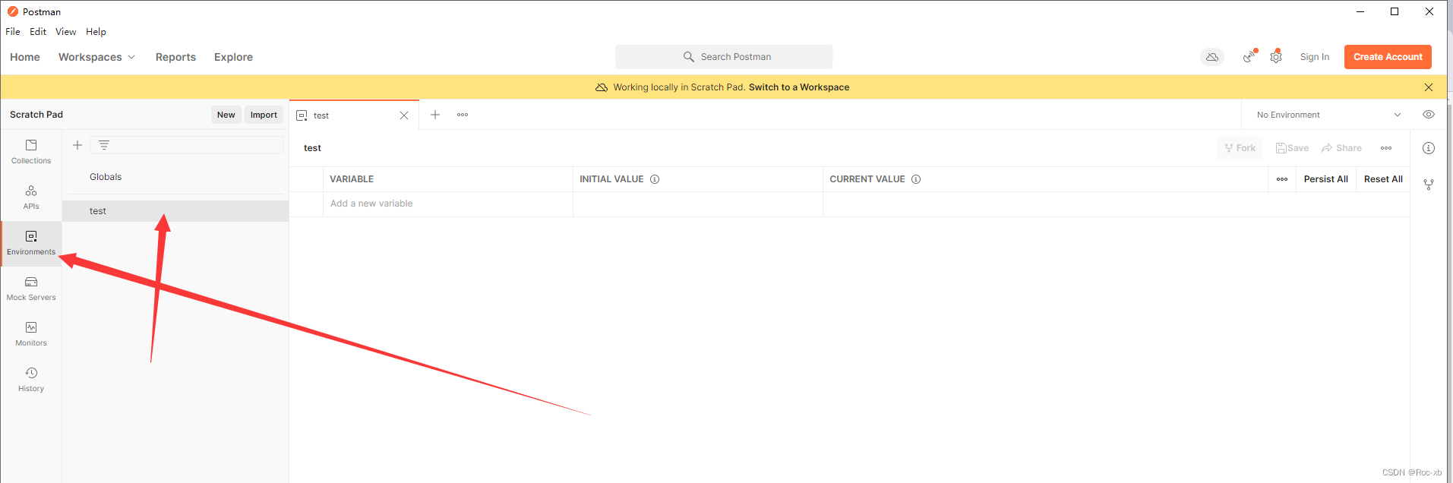
Task: Click the Add a new variable field
Action: (448, 204)
